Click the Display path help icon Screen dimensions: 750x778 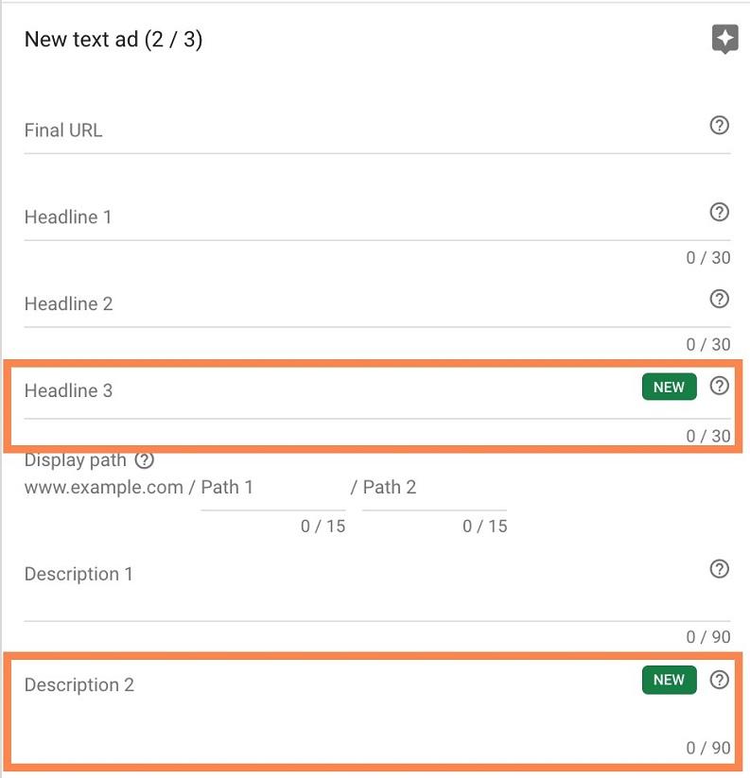[144, 460]
